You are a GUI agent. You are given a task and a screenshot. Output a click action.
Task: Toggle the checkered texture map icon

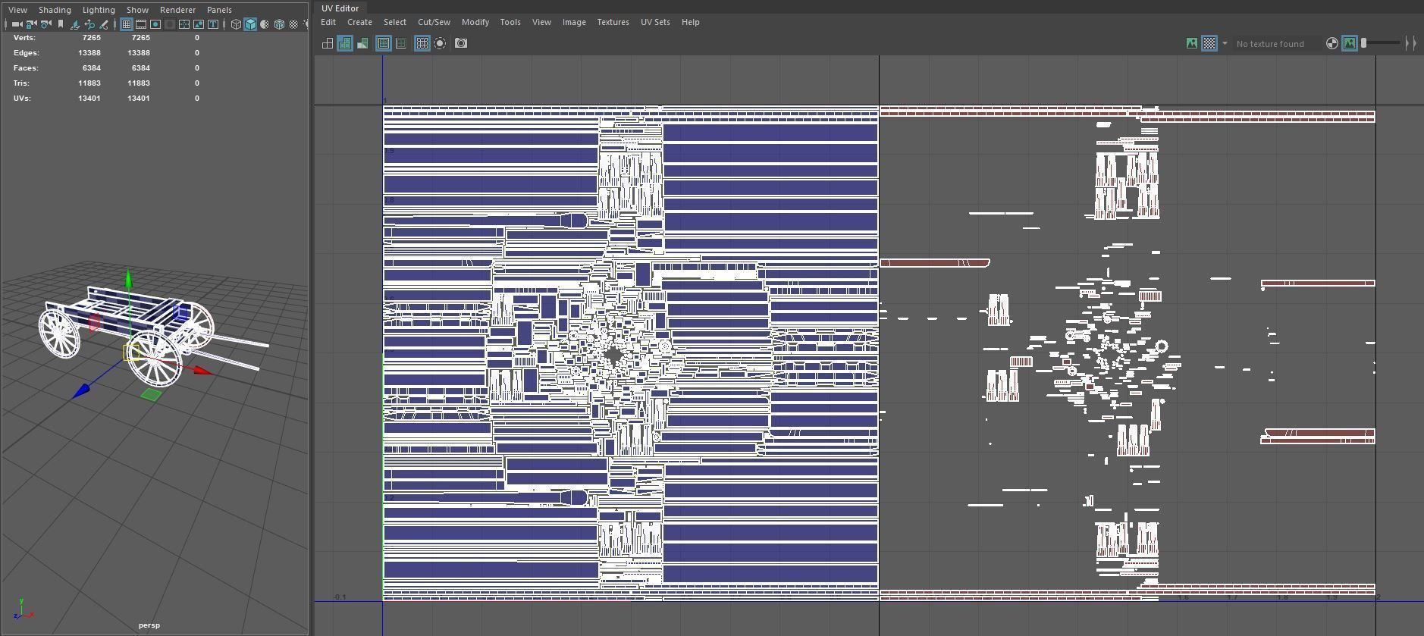(1209, 43)
